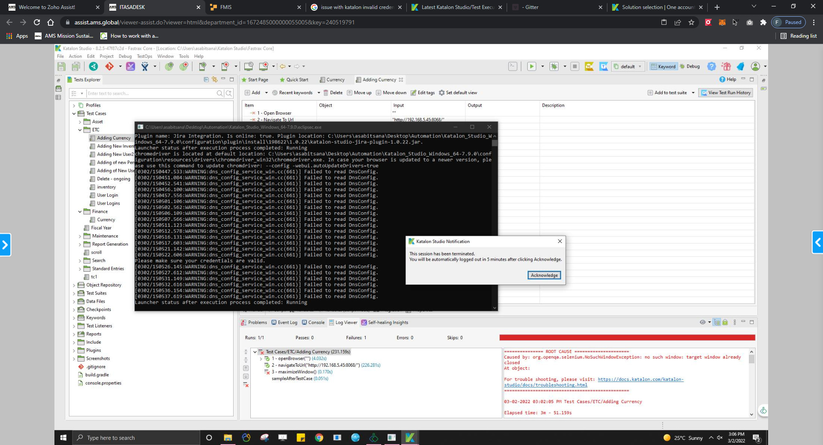Open Katalon TestOps icon in toolbar
This screenshot has width=823, height=445.
pyautogui.click(x=604, y=66)
